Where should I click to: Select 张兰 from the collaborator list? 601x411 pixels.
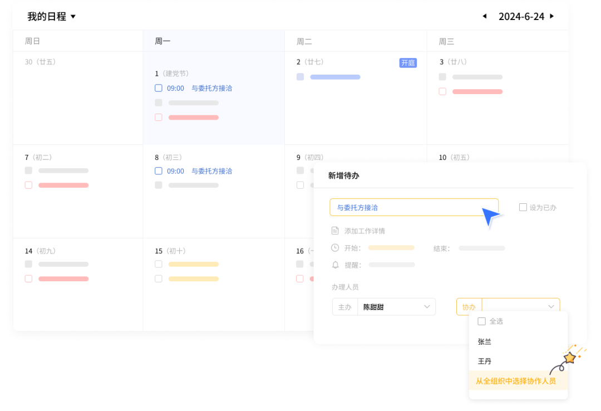(485, 341)
